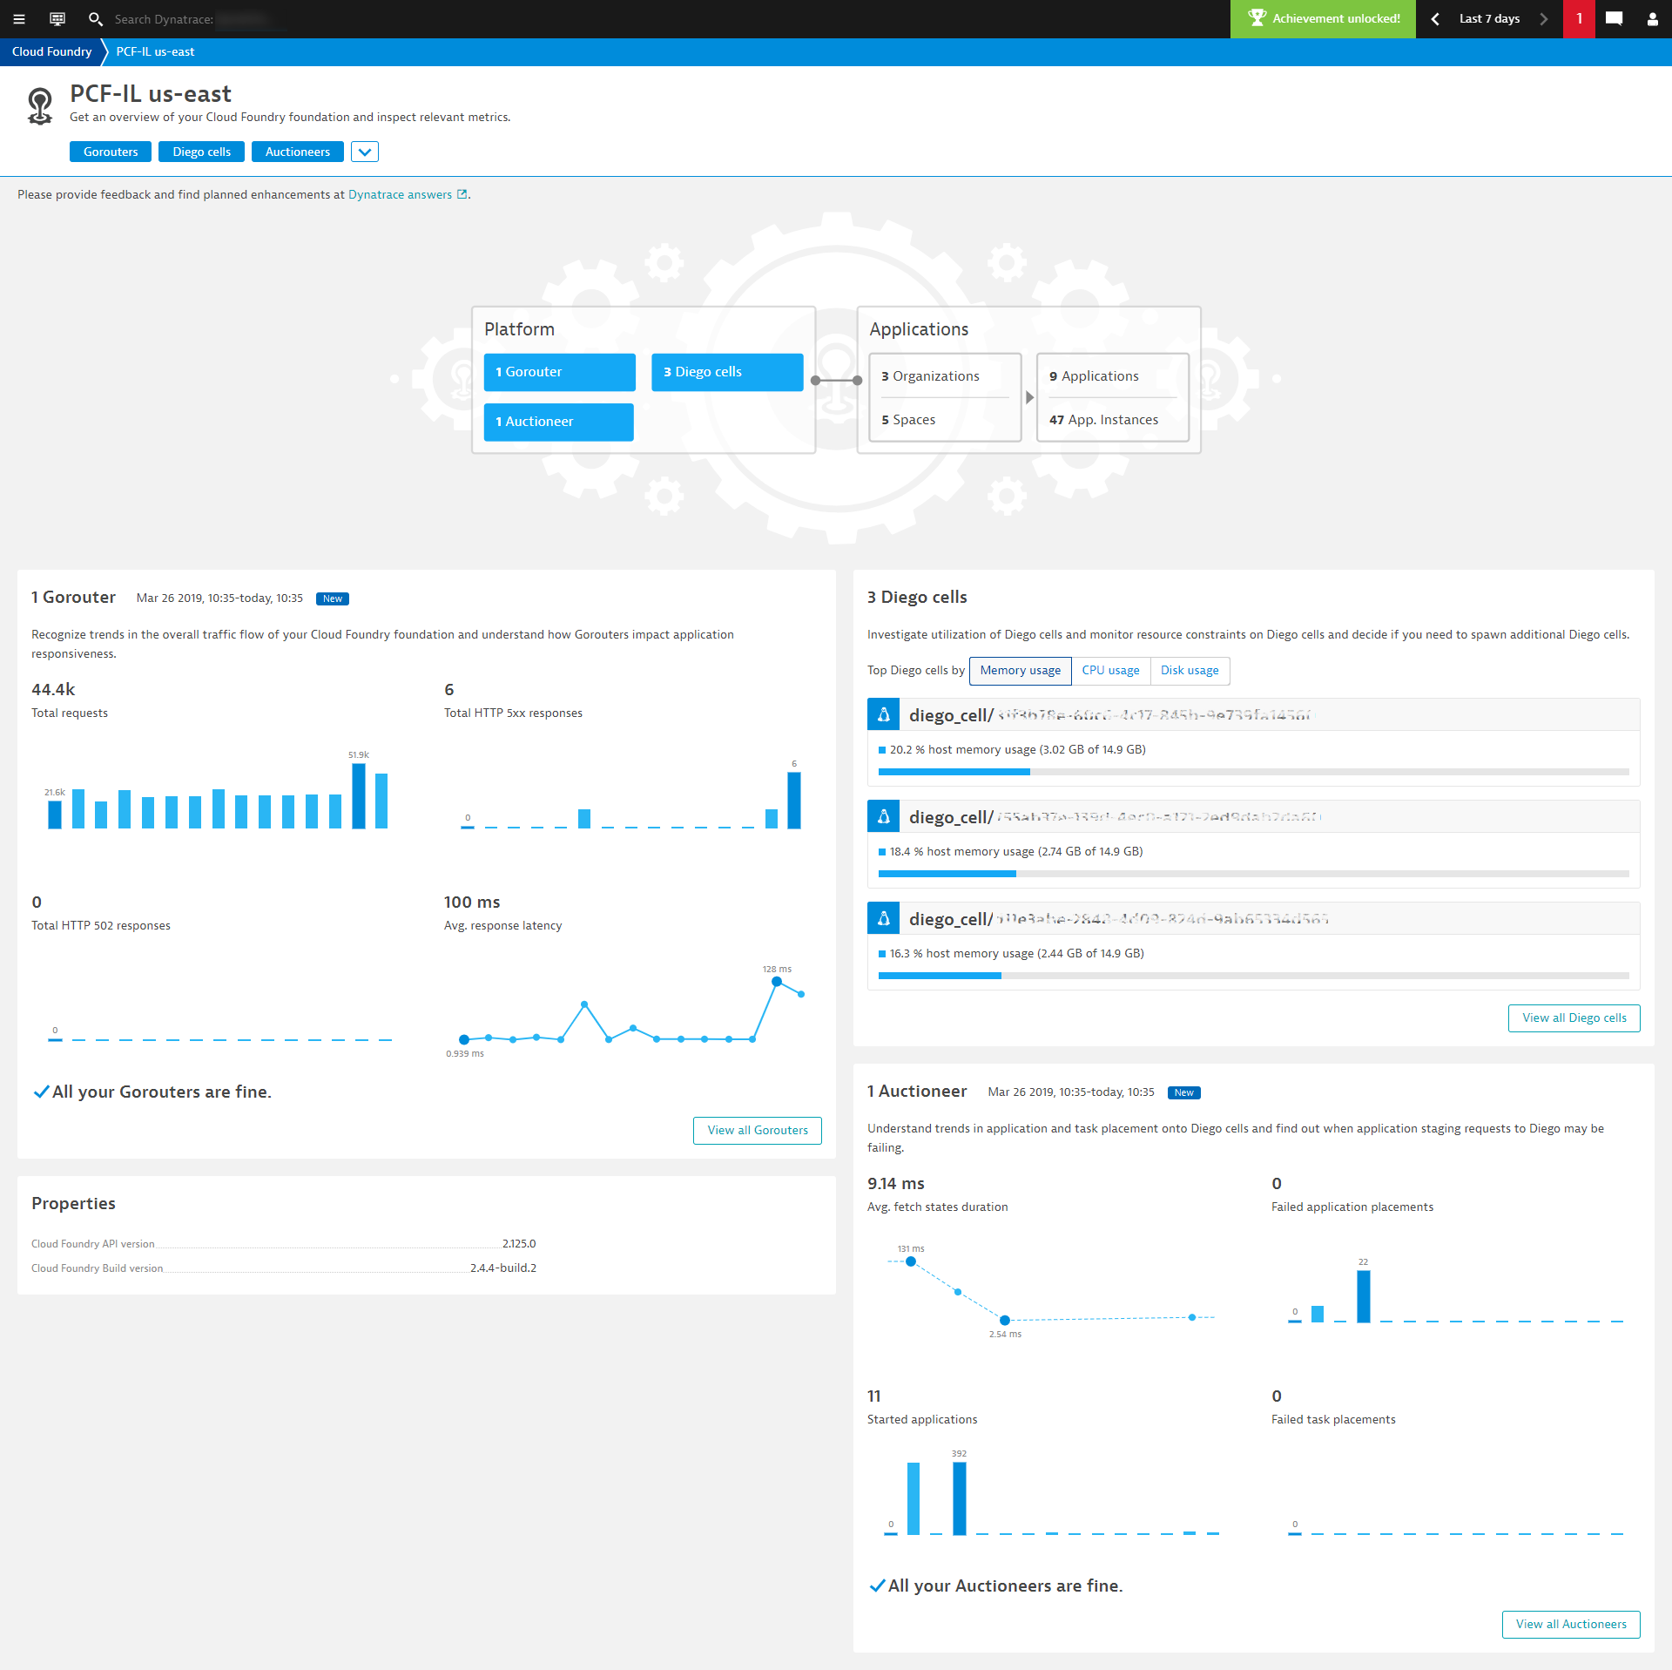Image resolution: width=1672 pixels, height=1670 pixels.
Task: Click View all Auctioneers button
Action: (x=1571, y=1624)
